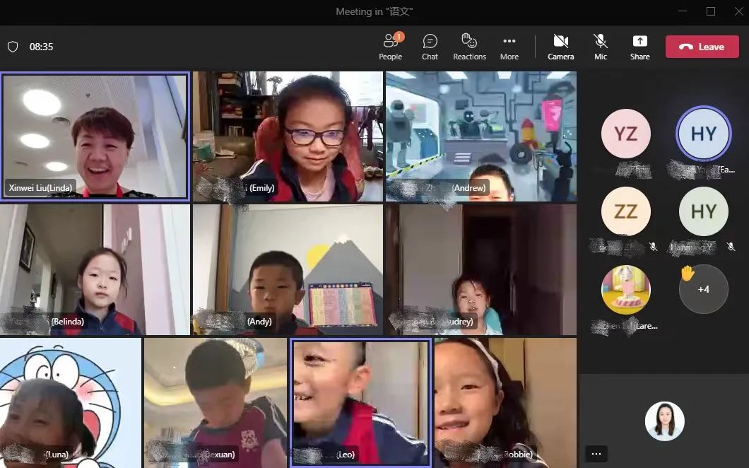Open the More actions menu

pyautogui.click(x=509, y=47)
